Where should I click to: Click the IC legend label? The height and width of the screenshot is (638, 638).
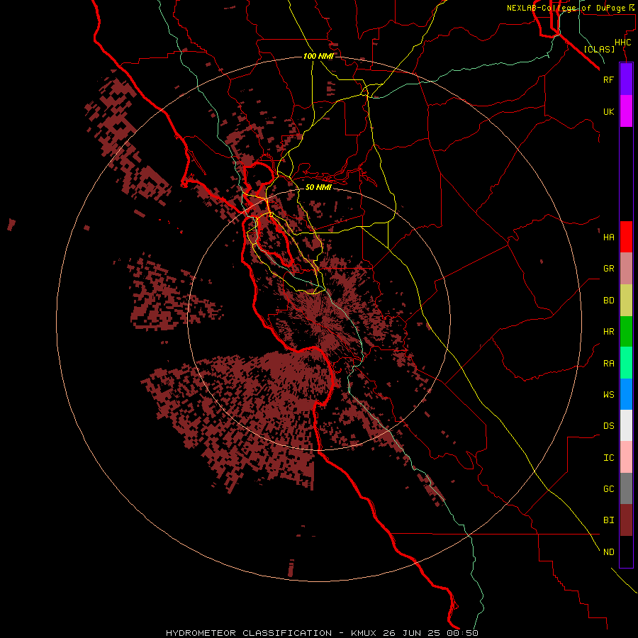tap(608, 458)
